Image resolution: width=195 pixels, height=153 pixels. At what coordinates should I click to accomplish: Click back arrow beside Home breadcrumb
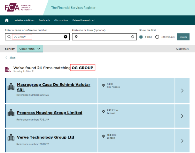[6, 58]
